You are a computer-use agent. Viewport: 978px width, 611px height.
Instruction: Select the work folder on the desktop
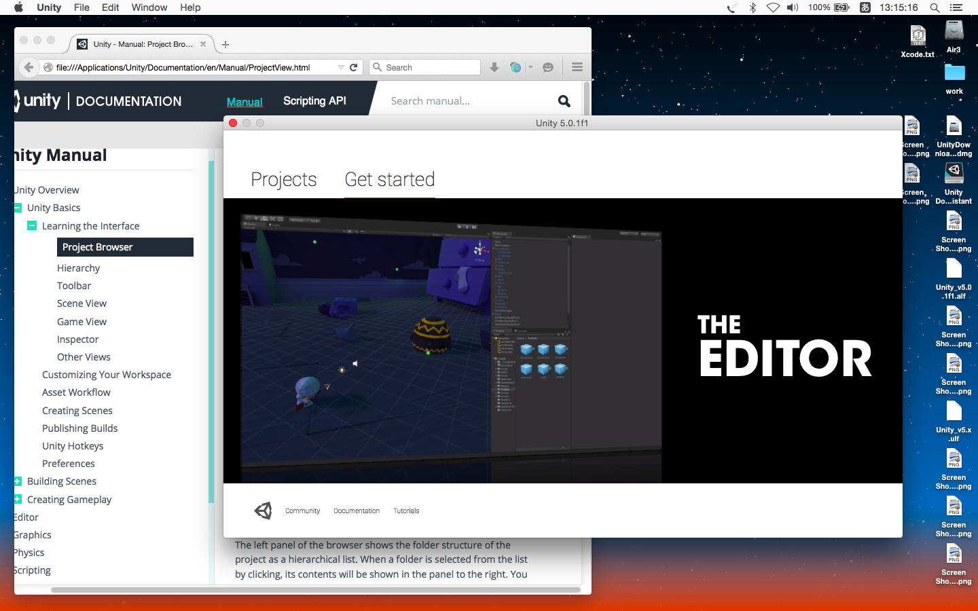[x=954, y=79]
